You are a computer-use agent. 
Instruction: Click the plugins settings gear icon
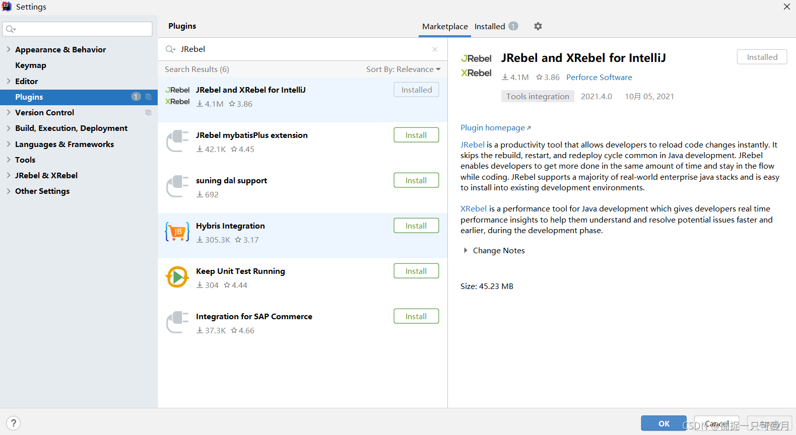(538, 26)
